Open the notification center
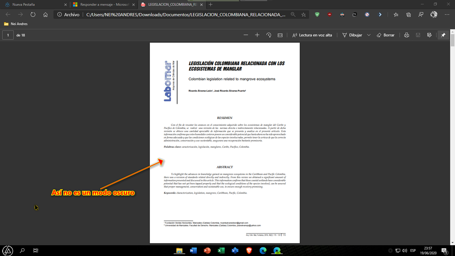455x256 pixels. pos(445,251)
